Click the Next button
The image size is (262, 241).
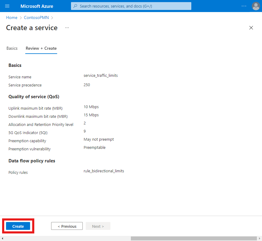click(x=98, y=226)
